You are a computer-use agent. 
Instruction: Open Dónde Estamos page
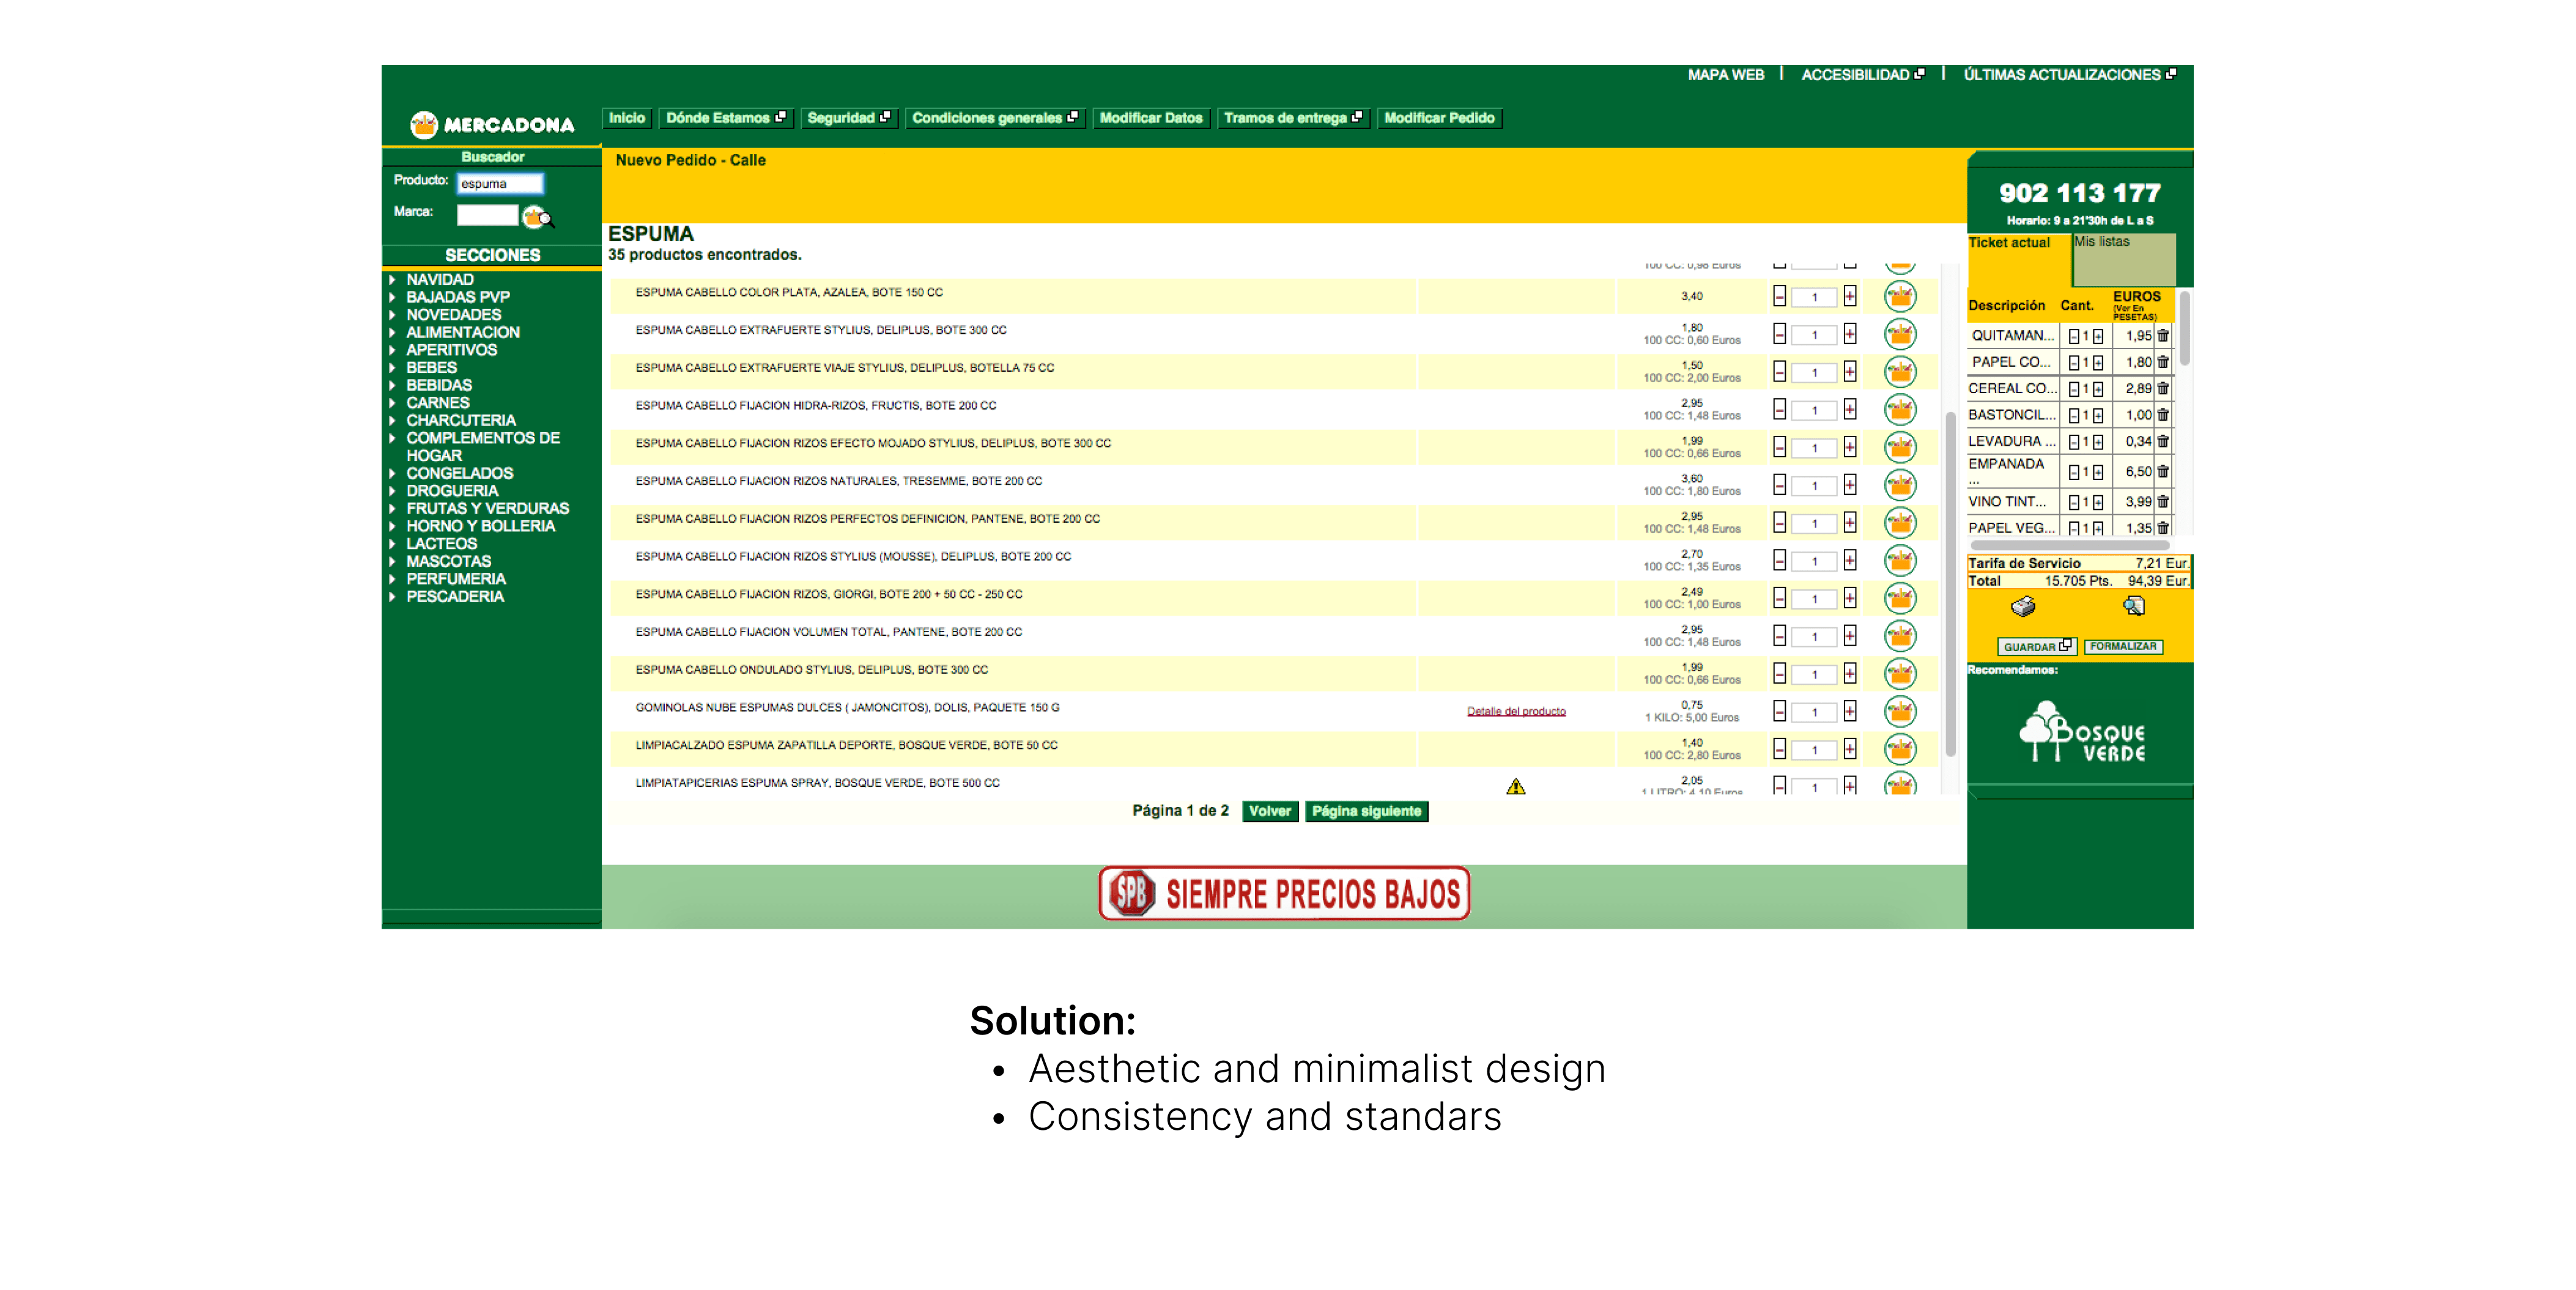tap(726, 118)
